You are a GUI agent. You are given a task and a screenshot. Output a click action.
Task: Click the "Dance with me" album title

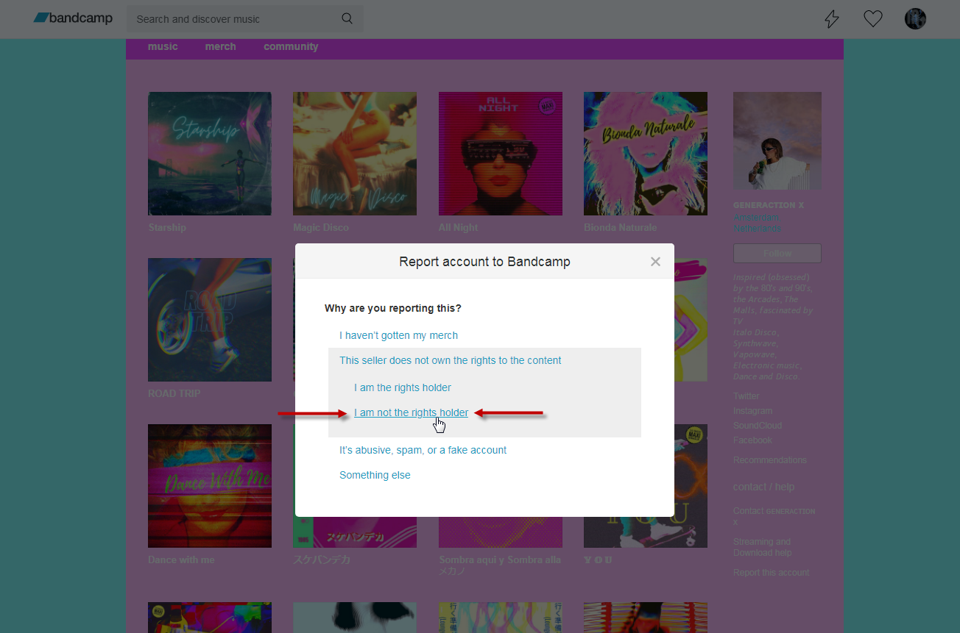pos(181,560)
